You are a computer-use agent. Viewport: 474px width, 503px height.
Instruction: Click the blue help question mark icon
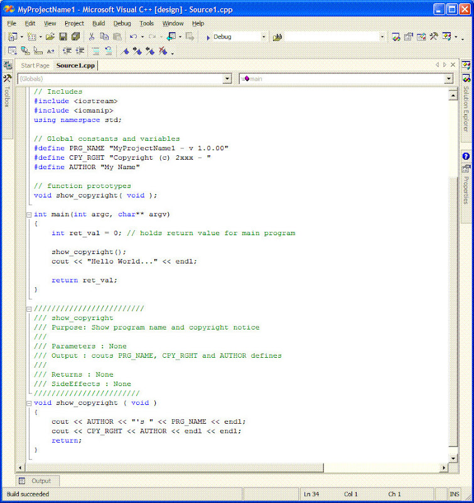466,156
